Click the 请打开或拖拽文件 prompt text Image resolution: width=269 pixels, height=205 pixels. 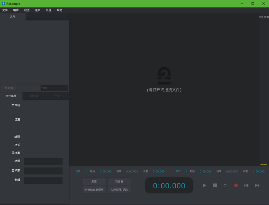pos(164,90)
